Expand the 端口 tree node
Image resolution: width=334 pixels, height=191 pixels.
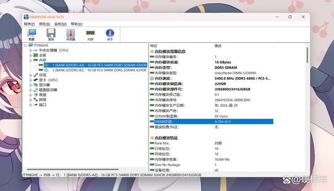tap(30, 105)
